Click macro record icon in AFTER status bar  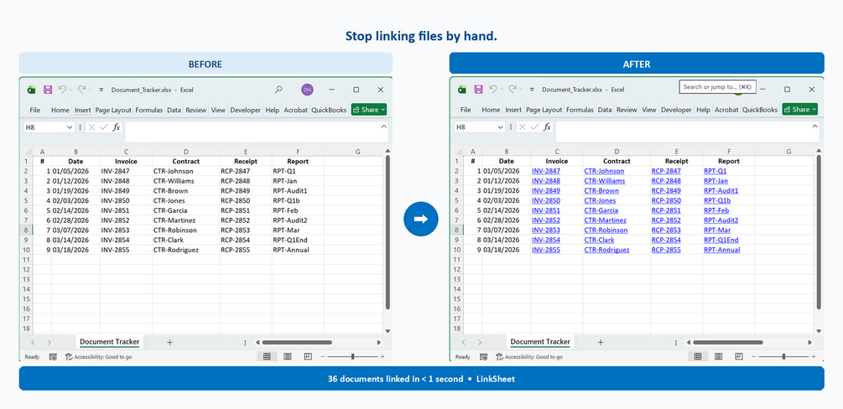point(483,357)
